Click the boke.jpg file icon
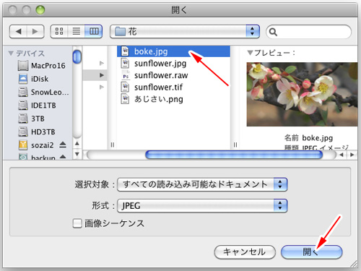The height and width of the screenshot is (271, 361). [125, 51]
